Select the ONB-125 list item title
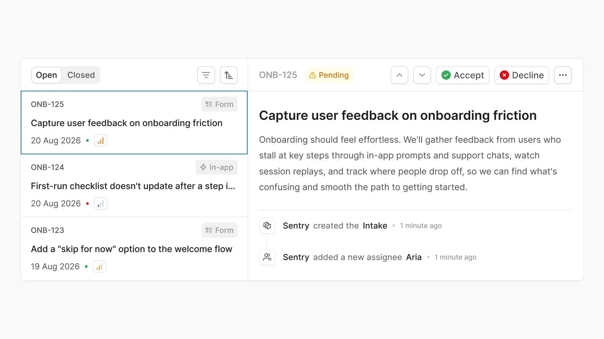This screenshot has height=339, width=604. (126, 123)
